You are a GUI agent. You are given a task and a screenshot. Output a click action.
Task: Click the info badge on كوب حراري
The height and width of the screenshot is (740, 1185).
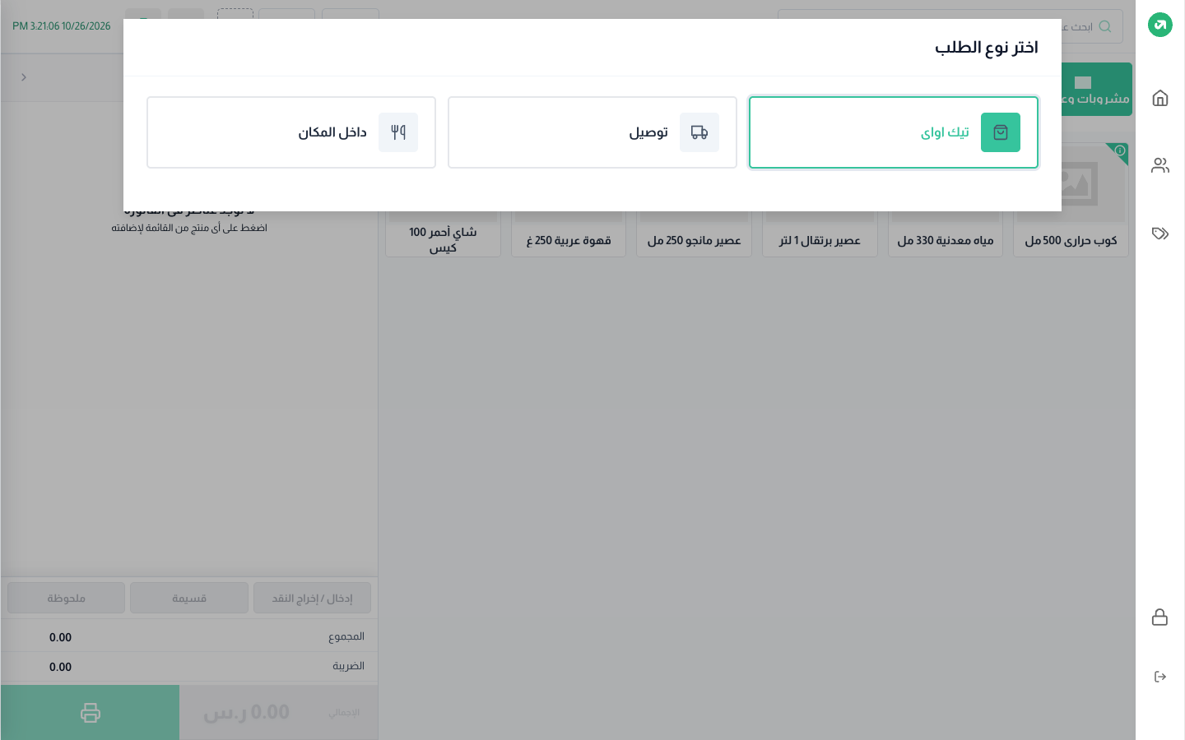(x=1120, y=150)
